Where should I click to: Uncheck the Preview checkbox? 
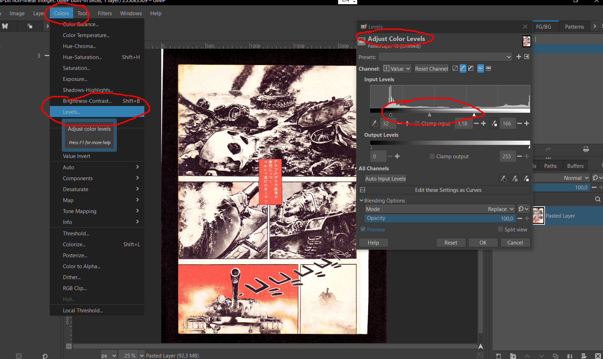click(x=363, y=229)
